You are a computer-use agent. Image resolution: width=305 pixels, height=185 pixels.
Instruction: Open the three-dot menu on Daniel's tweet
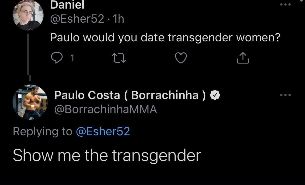(x=285, y=4)
